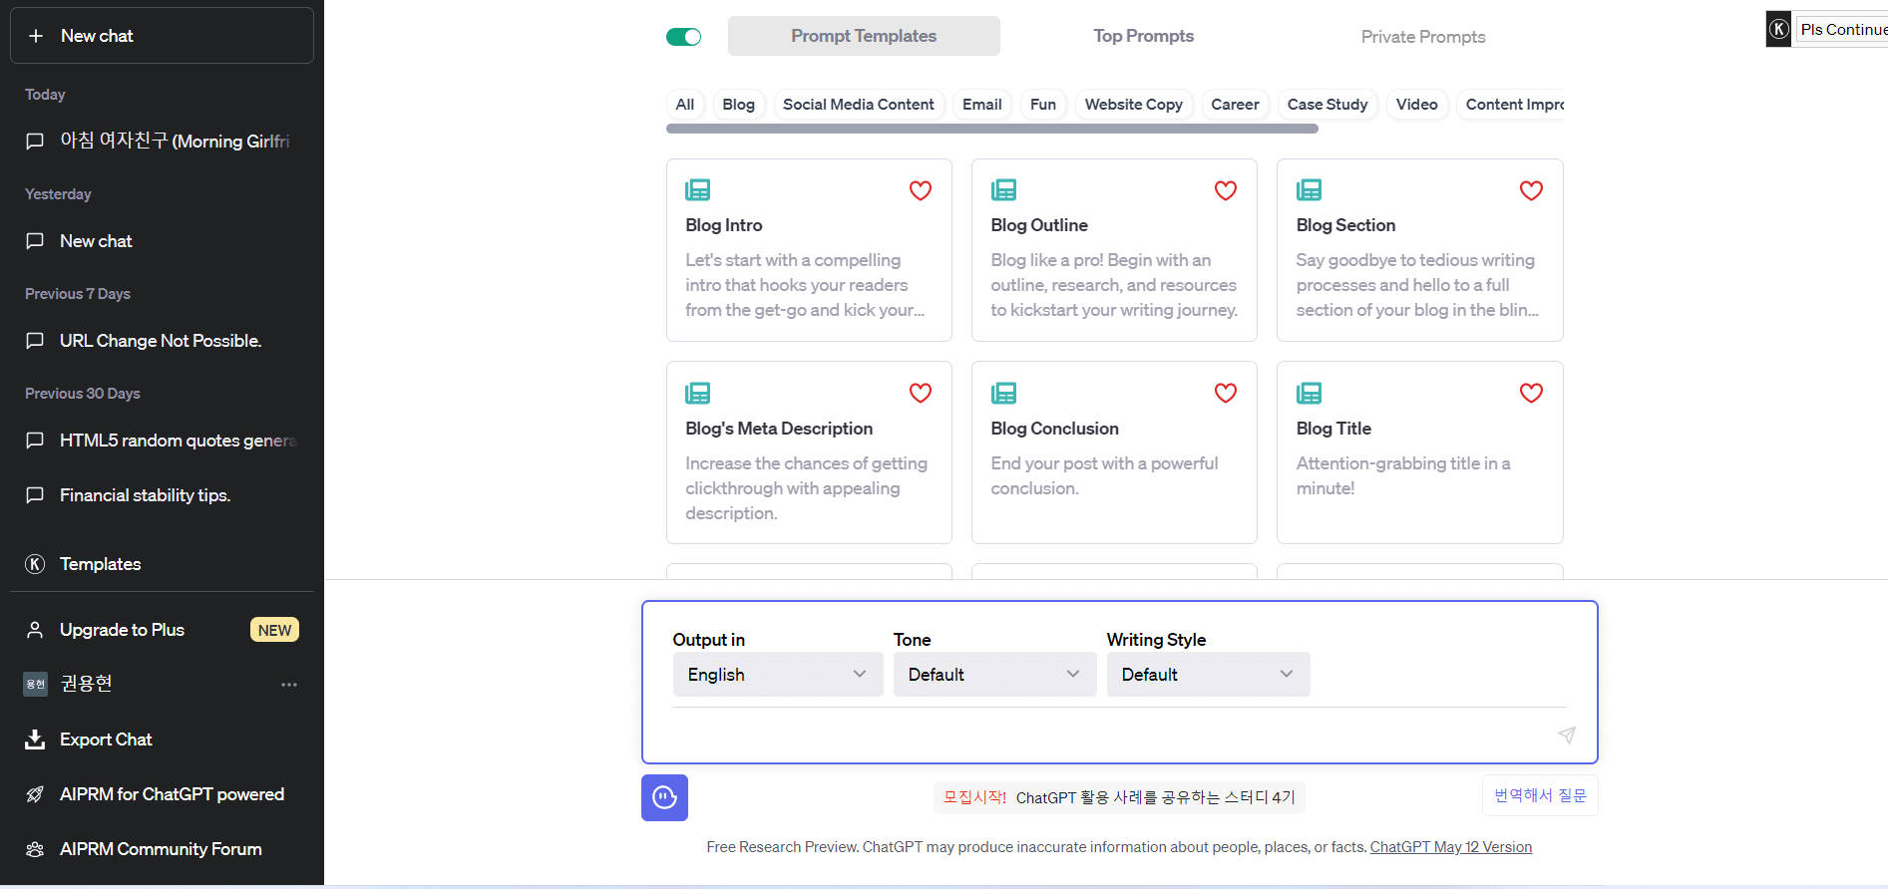Open the Output in English dropdown
The height and width of the screenshot is (889, 1888).
pyautogui.click(x=778, y=675)
